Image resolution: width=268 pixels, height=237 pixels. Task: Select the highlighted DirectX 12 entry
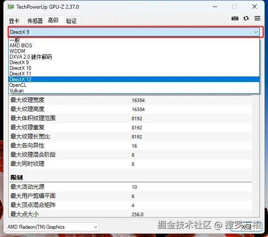134,79
